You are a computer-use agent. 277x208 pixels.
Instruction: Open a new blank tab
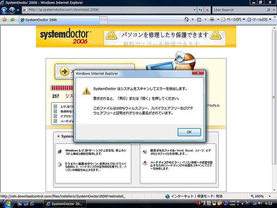pyautogui.click(x=104, y=20)
